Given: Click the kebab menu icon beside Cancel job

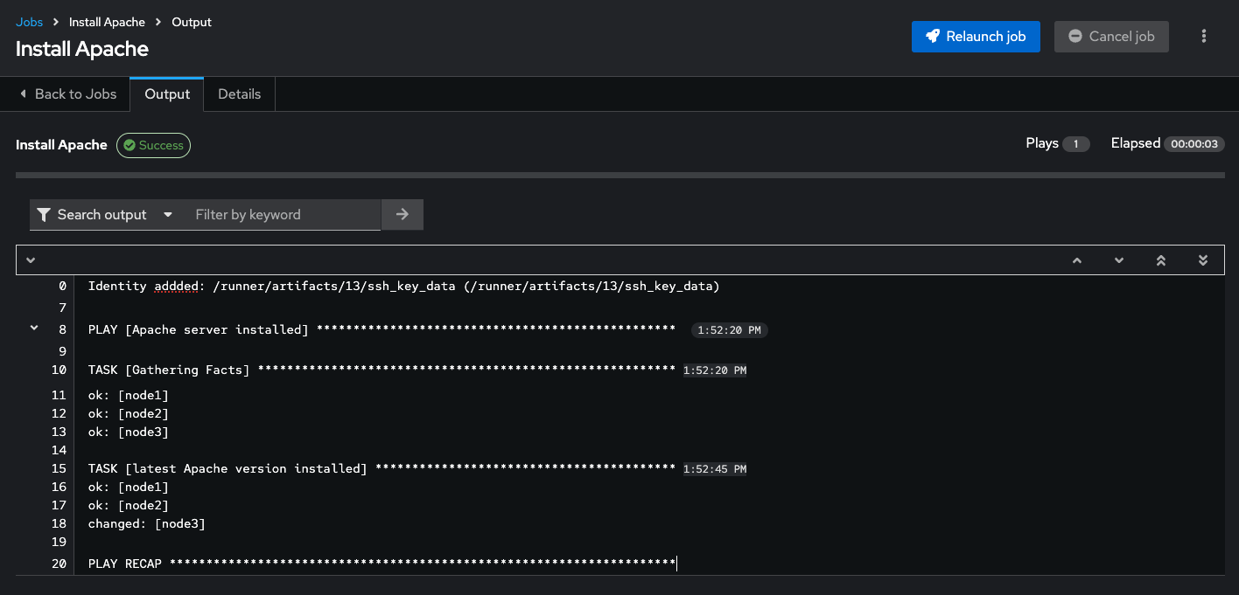Looking at the screenshot, I should tap(1204, 36).
